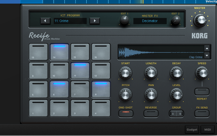Assign pad to group B
This screenshot has width=217, height=136.
(x=180, y=114)
